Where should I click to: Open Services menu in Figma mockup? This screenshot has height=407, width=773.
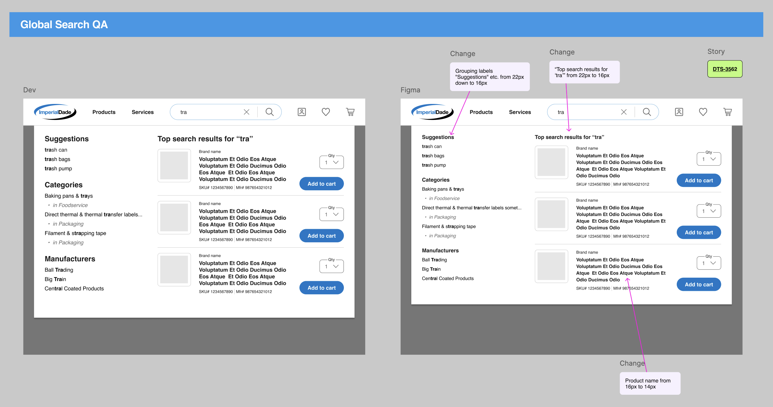(520, 112)
